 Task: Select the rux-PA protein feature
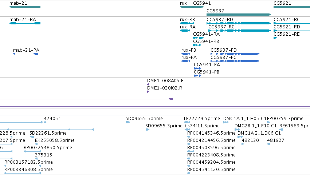186,61
